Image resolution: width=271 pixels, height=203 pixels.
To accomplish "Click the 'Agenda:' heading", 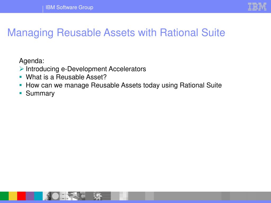I will click(32, 61).
